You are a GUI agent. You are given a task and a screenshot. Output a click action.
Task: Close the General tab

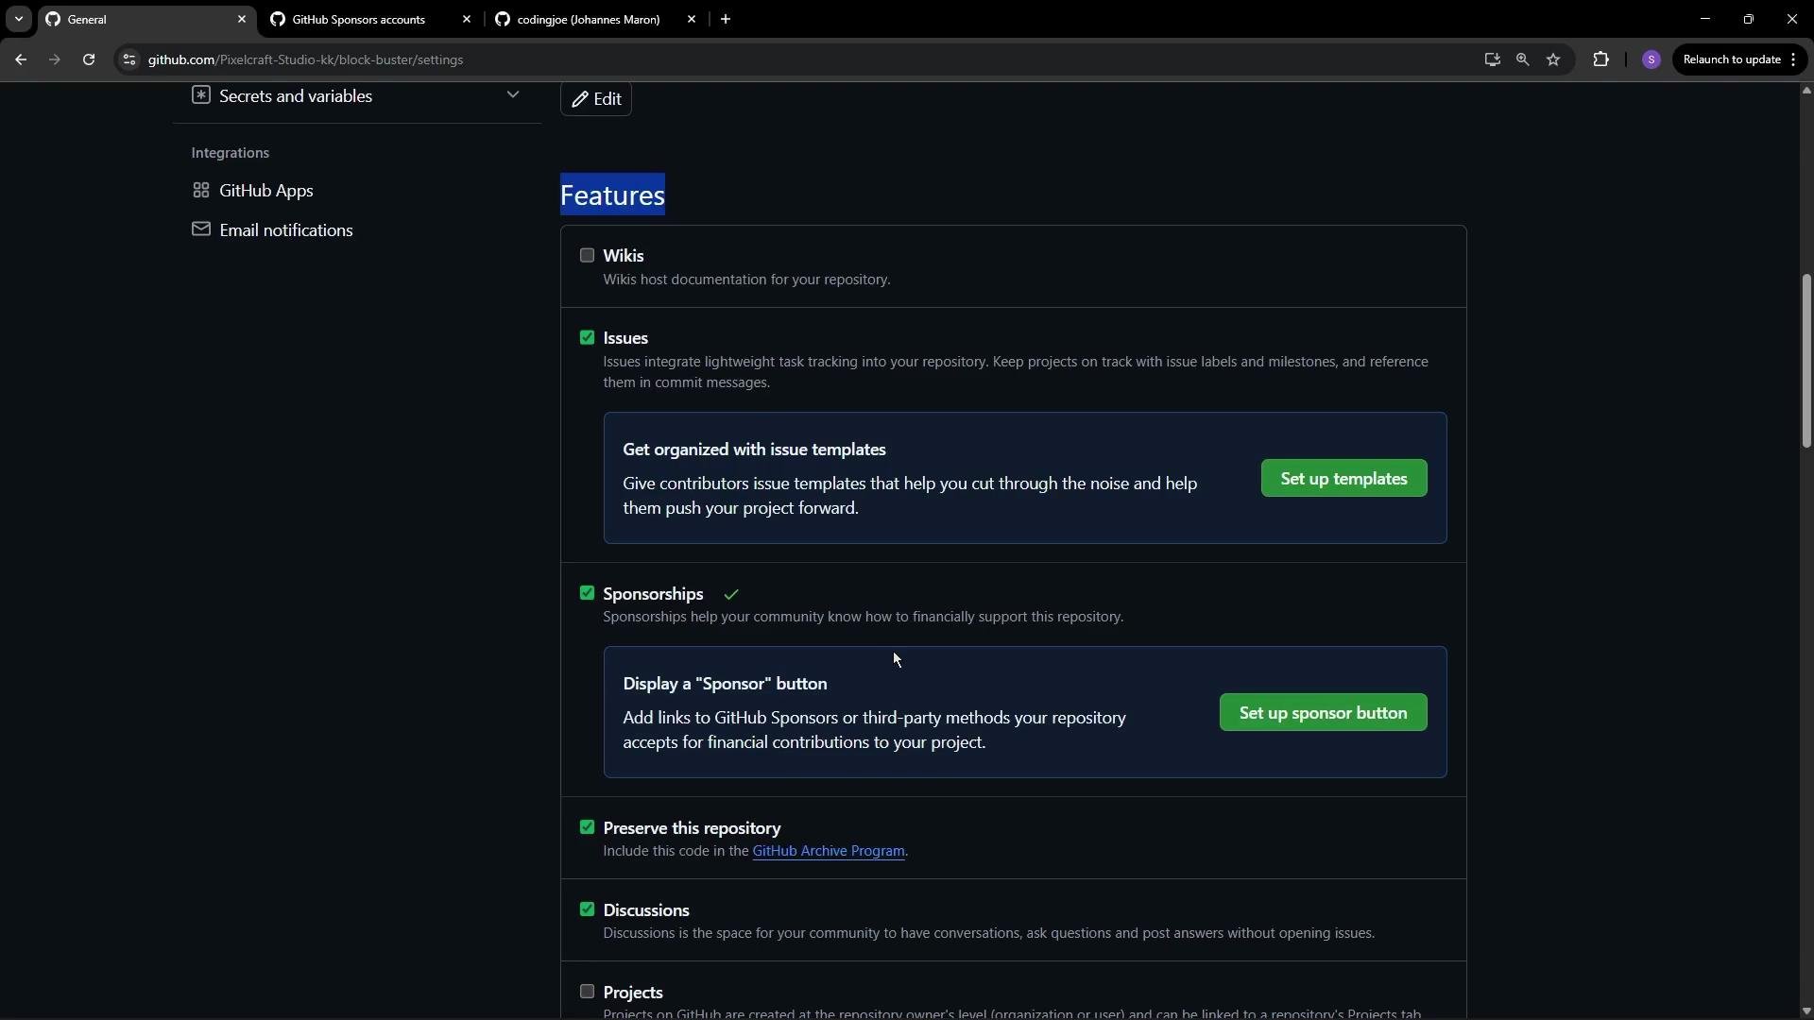(242, 19)
